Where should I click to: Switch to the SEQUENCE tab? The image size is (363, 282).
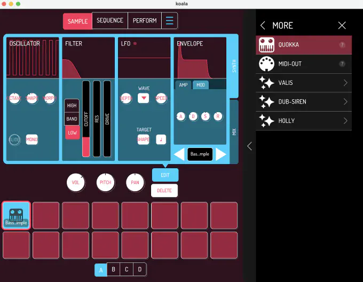pyautogui.click(x=110, y=20)
